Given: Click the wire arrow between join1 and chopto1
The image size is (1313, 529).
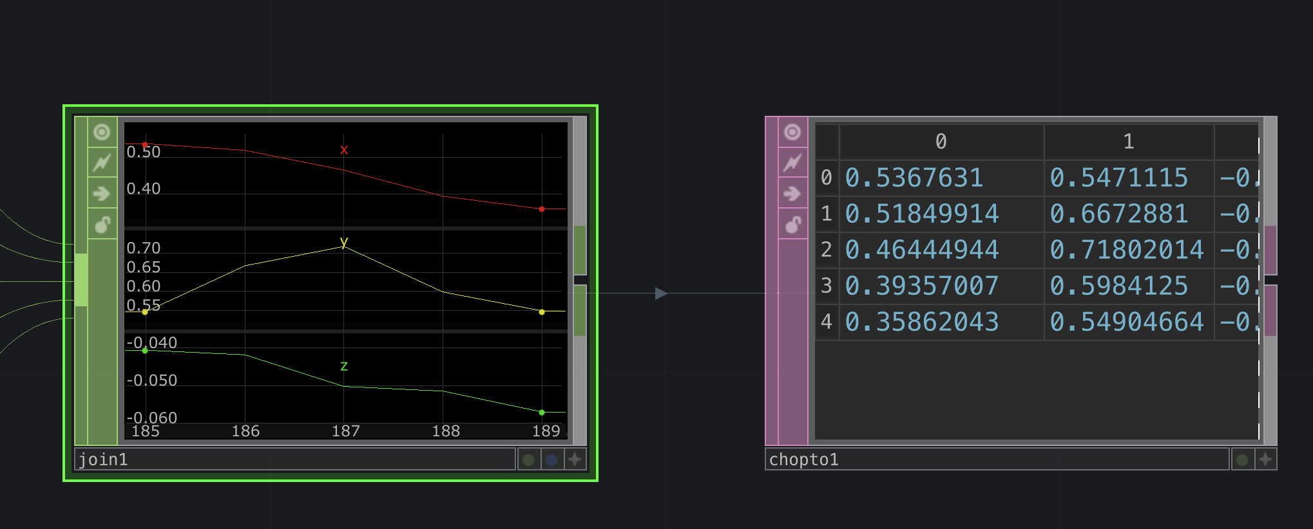Looking at the screenshot, I should [x=661, y=293].
